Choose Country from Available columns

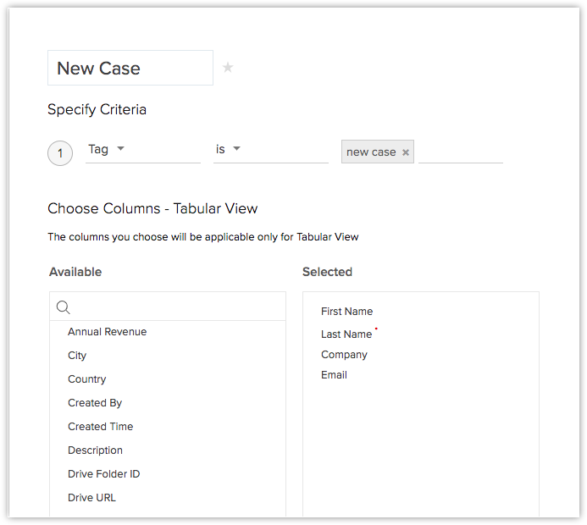[x=87, y=379]
